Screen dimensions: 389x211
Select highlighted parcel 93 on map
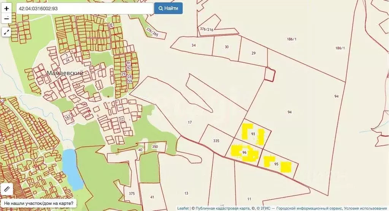click(253, 134)
